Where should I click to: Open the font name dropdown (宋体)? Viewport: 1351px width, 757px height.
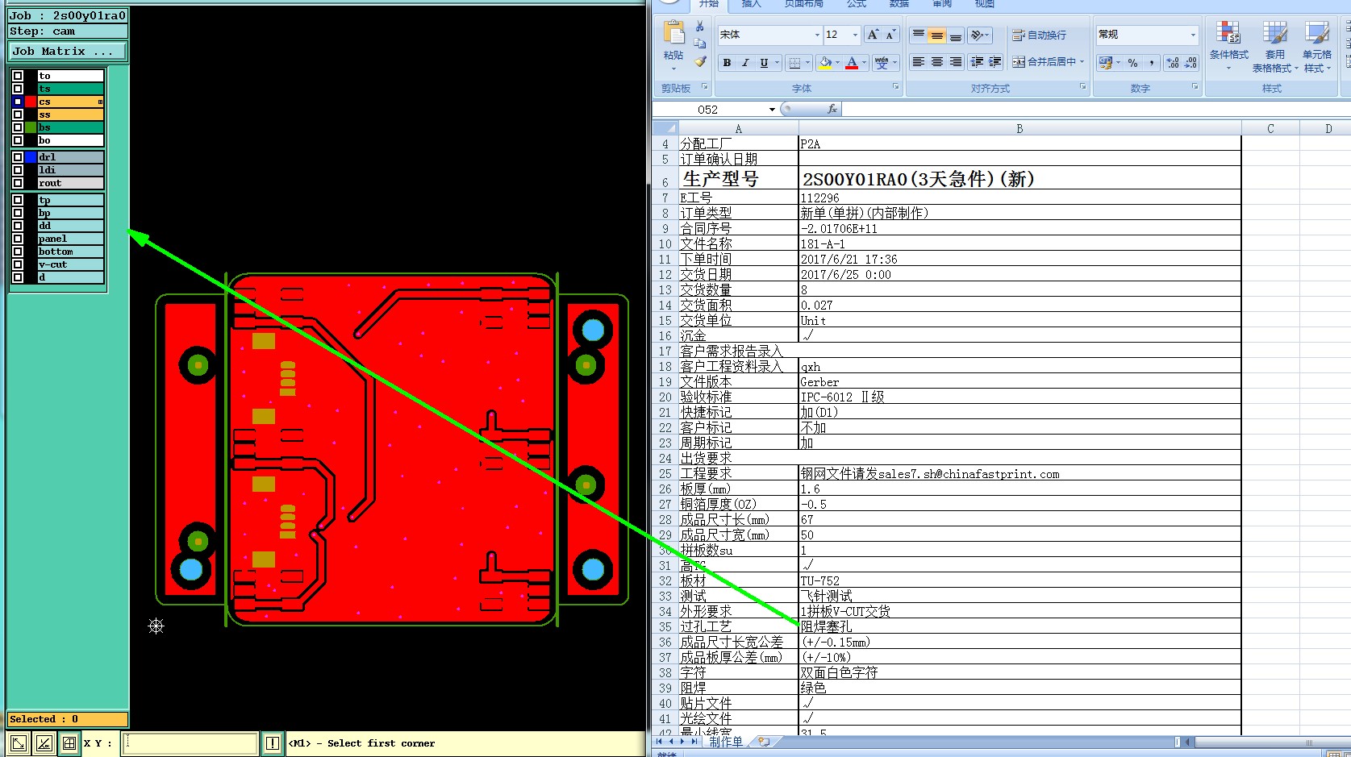coord(817,35)
